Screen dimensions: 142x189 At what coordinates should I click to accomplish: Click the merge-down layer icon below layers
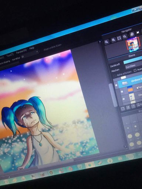pyautogui.click(x=133, y=106)
